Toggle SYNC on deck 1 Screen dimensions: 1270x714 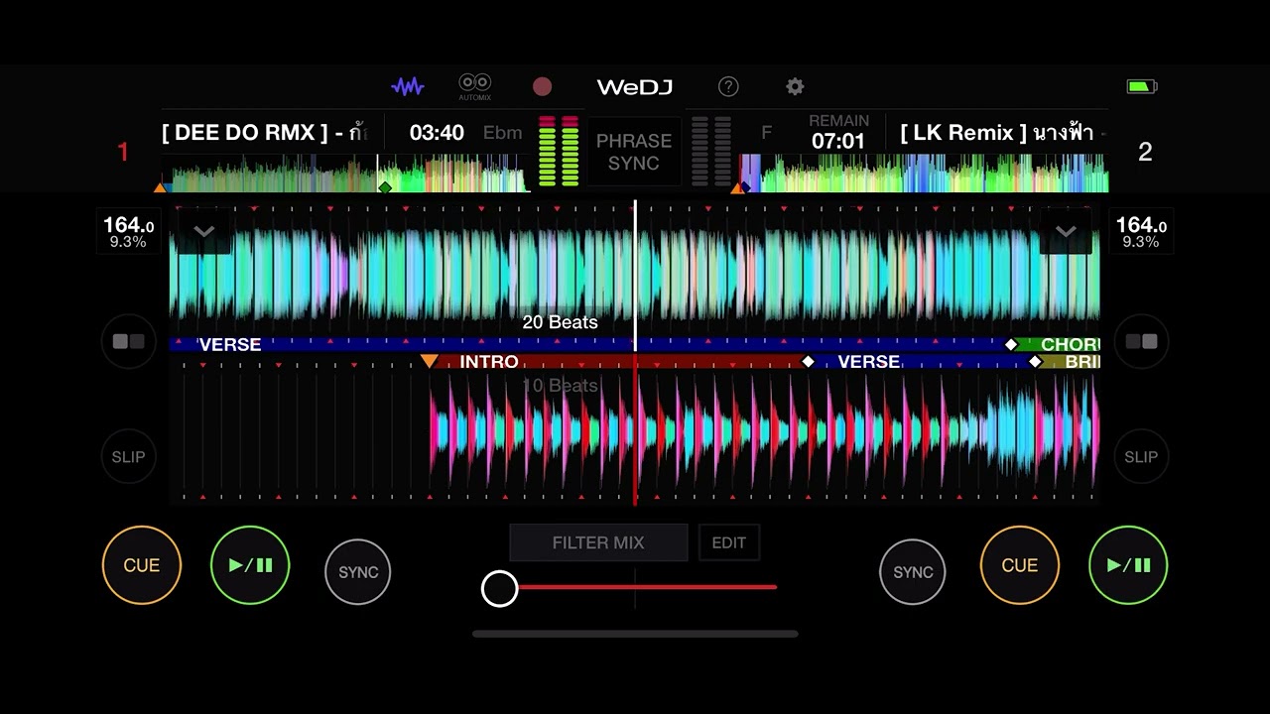click(358, 572)
